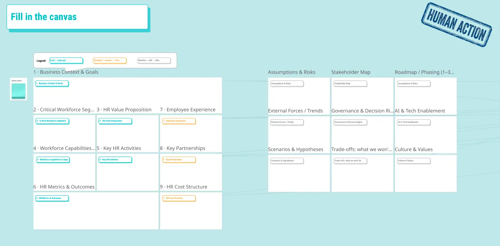This screenshot has width=500, height=246.
Task: Select the cyan "4 · Workforce Capabilities & Gaps" card
Action: click(53, 160)
